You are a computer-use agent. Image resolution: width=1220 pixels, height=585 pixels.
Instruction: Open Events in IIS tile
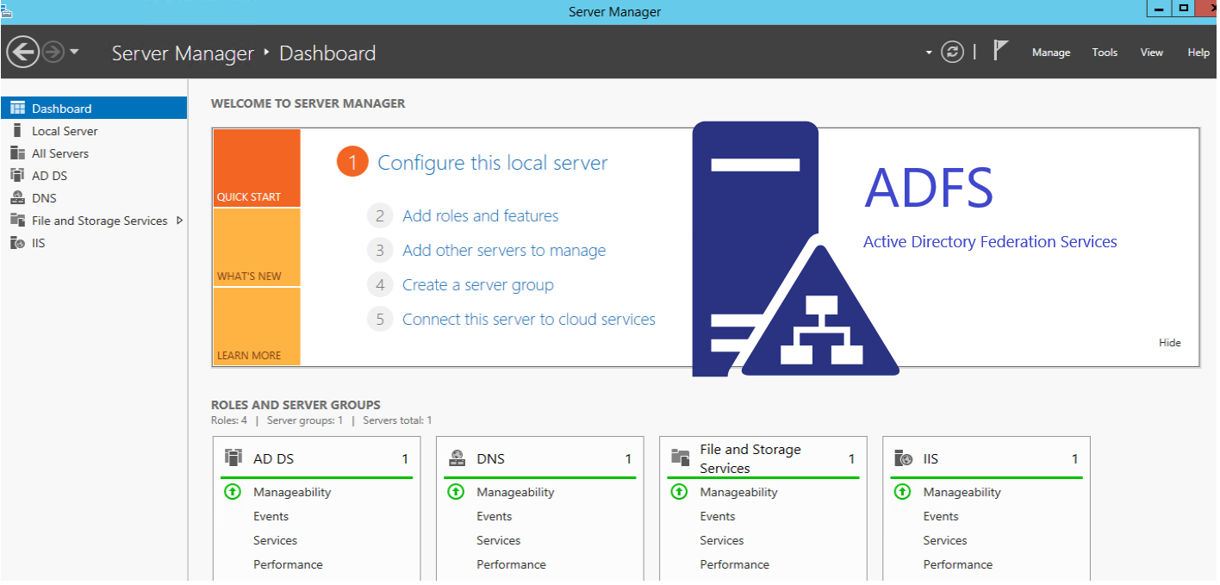(940, 517)
